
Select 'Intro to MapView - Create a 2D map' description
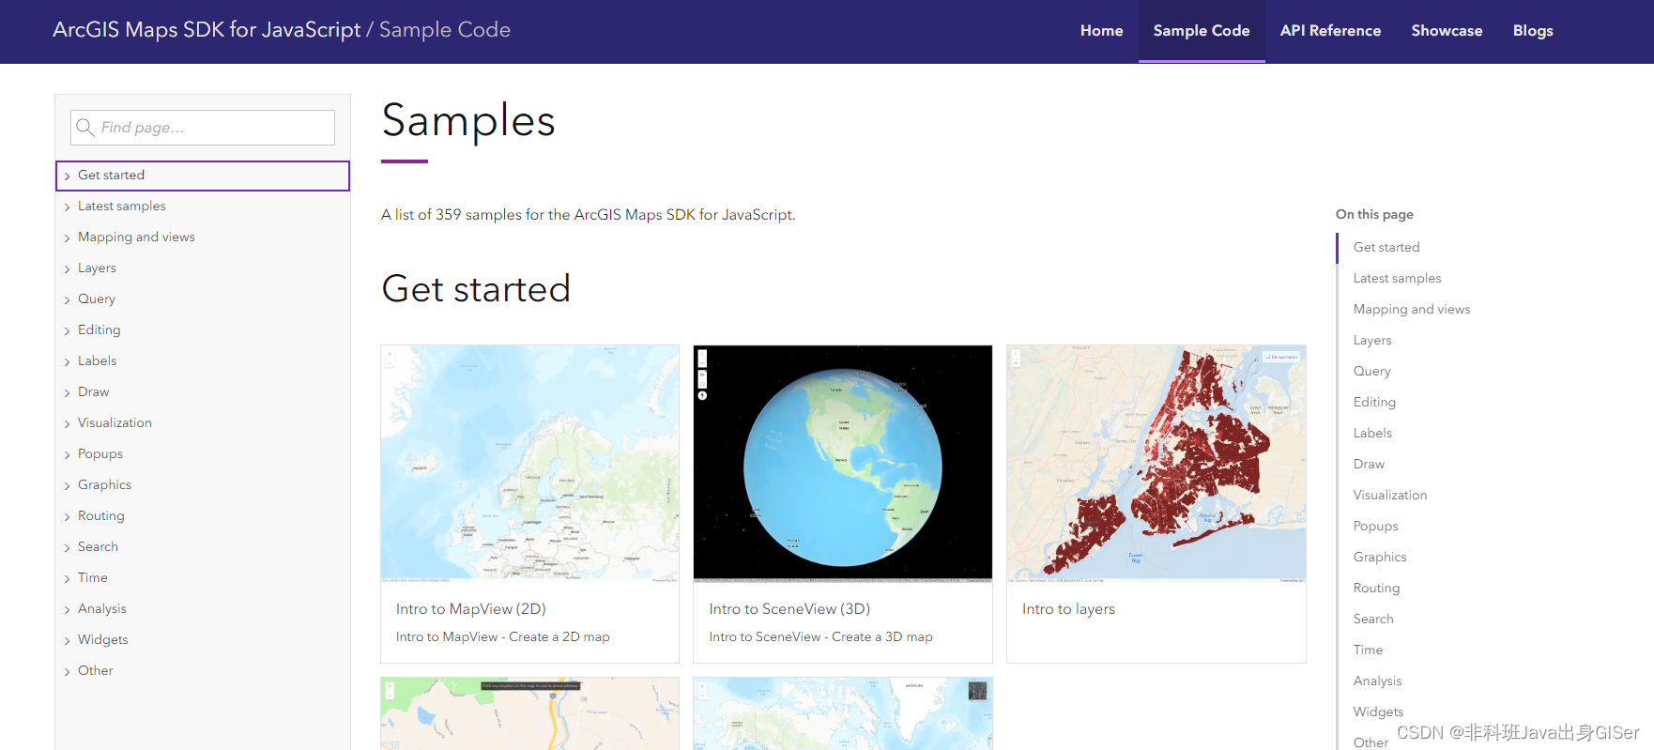pyautogui.click(x=503, y=636)
